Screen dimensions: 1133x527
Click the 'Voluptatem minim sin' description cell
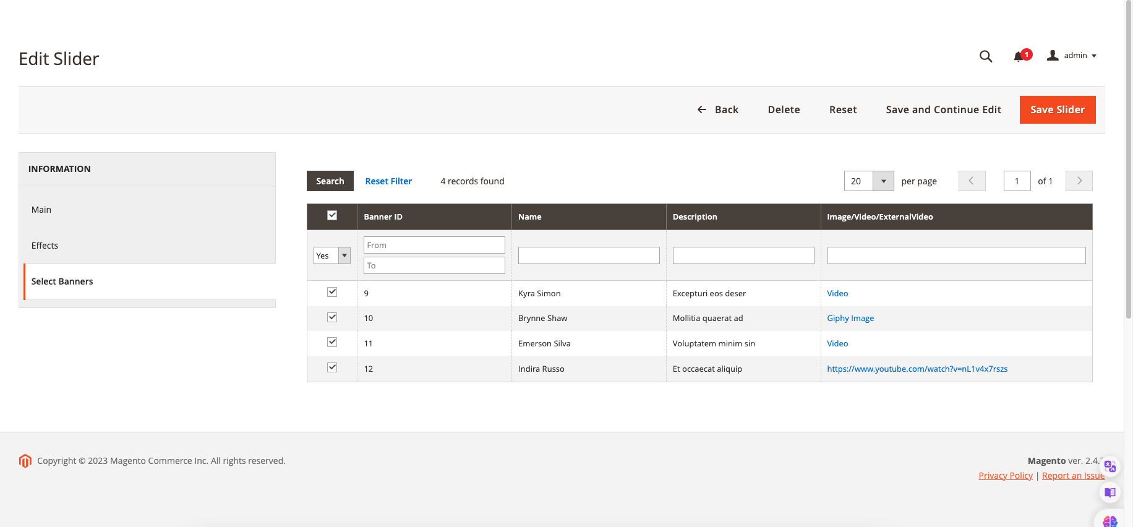click(x=743, y=343)
